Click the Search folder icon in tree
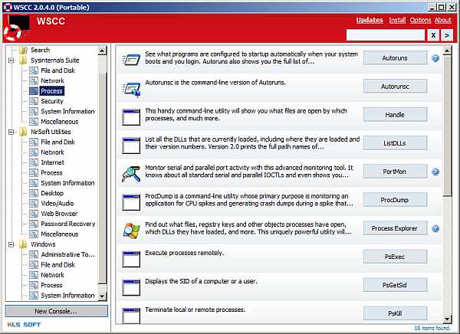460x334 pixels. [x=23, y=50]
